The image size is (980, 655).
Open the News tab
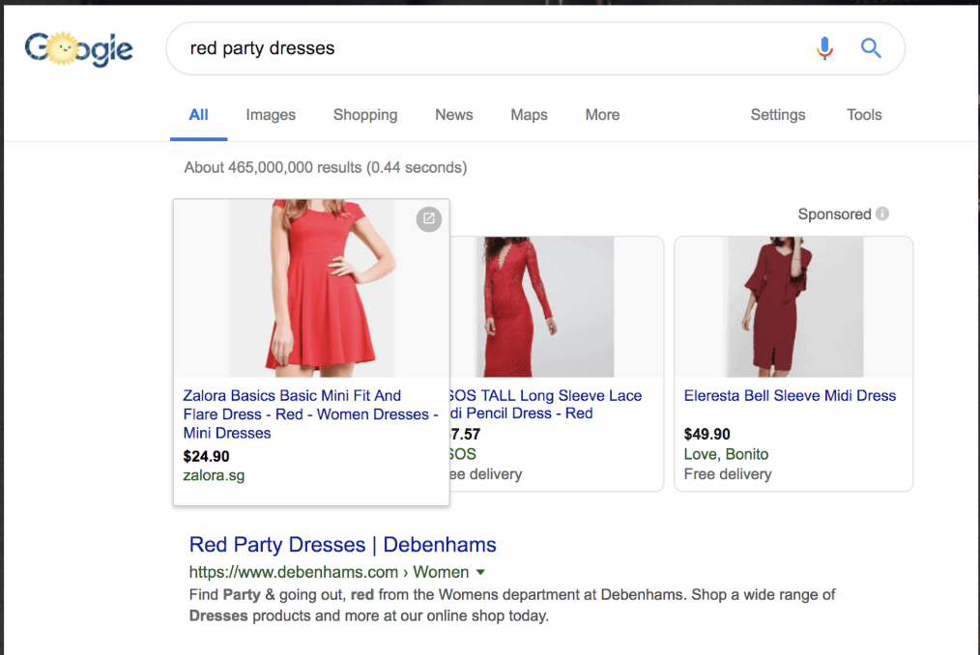[x=453, y=115]
